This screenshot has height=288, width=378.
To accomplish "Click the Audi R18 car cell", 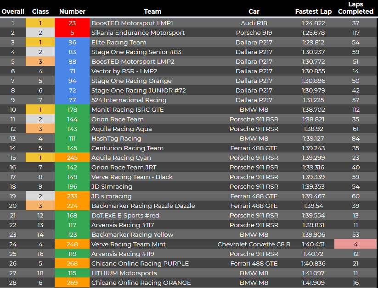I will click(x=254, y=23).
